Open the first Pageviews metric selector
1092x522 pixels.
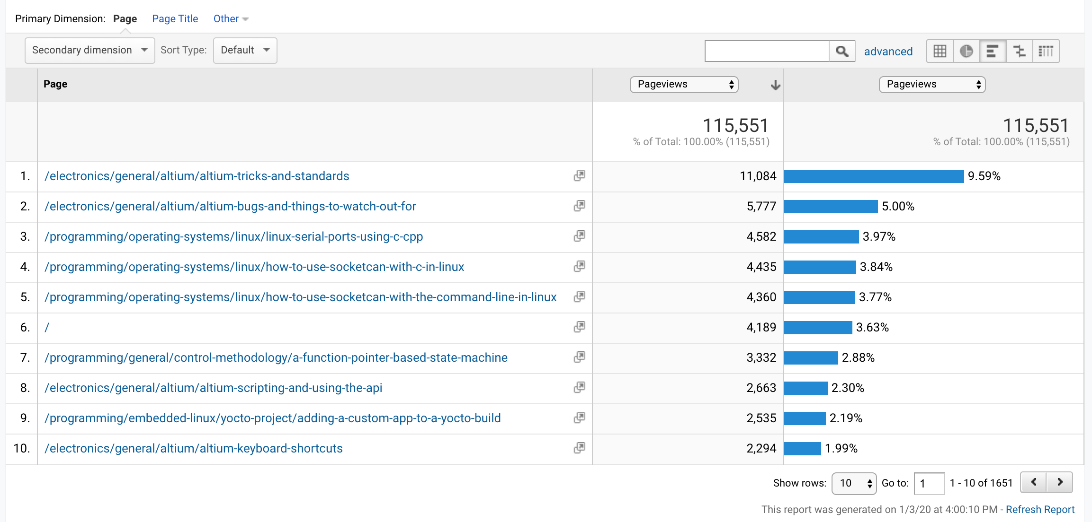click(684, 84)
